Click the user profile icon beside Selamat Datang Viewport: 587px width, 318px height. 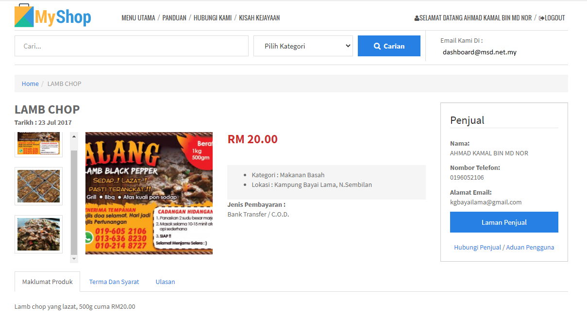pyautogui.click(x=417, y=18)
